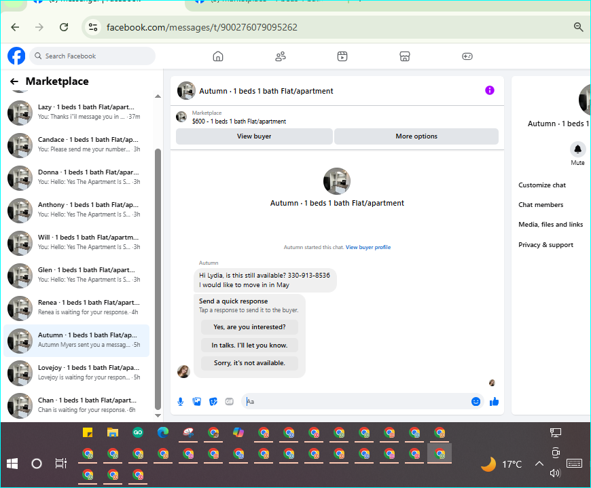The image size is (591, 488).
Task: Open Sticky Notes from taskbar
Action: [x=88, y=432]
